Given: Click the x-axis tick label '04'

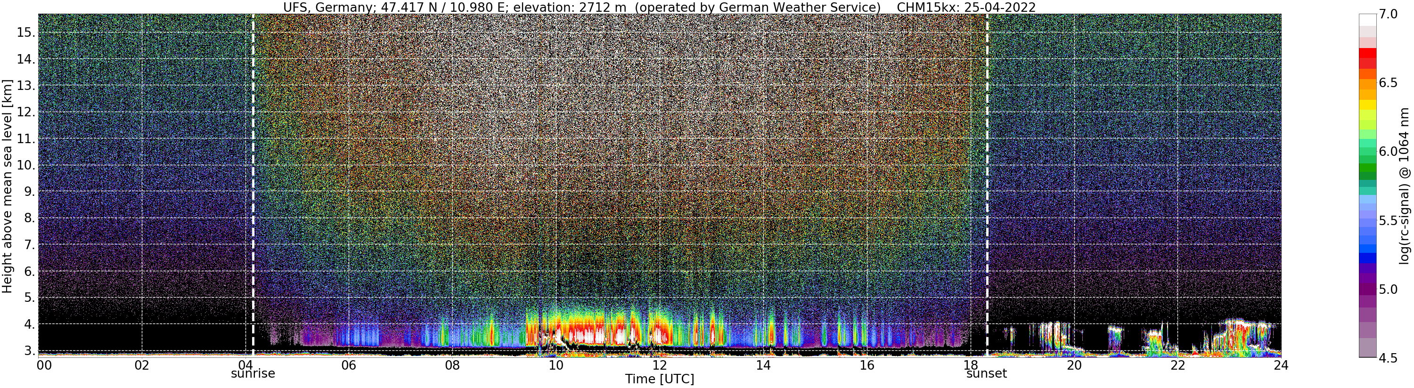Looking at the screenshot, I should point(245,364).
